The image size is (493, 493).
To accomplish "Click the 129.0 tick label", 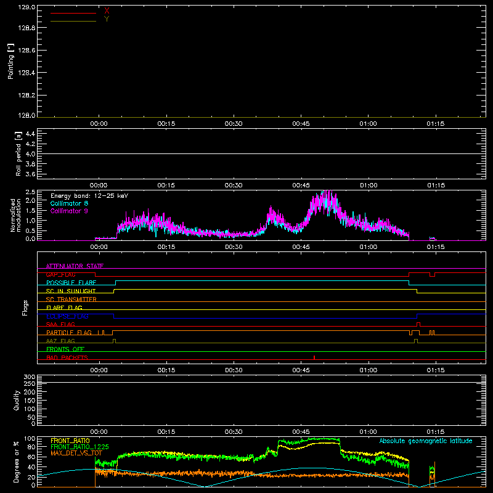I will (x=26, y=7).
